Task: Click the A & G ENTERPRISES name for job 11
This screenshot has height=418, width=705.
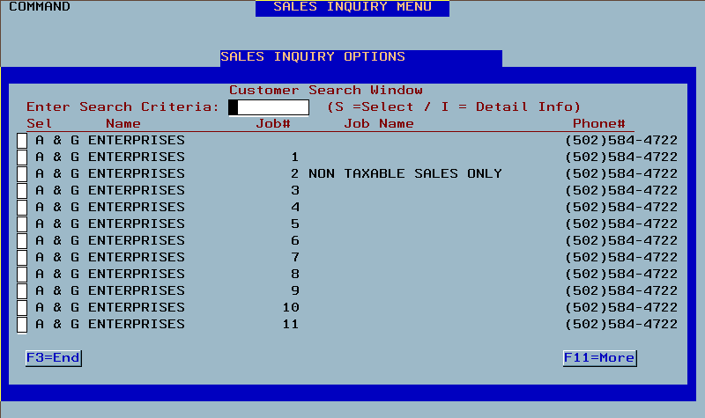Action: (x=110, y=324)
